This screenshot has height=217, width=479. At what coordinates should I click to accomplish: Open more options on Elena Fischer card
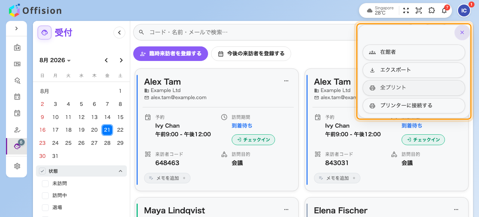[x=456, y=209]
